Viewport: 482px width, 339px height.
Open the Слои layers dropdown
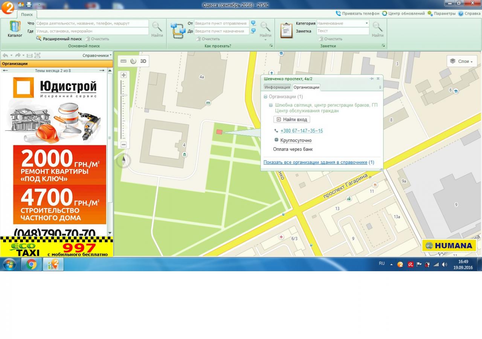[462, 61]
